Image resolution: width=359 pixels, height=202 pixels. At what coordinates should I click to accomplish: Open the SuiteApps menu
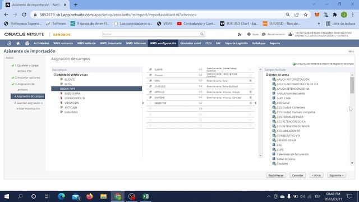[x=259, y=43]
